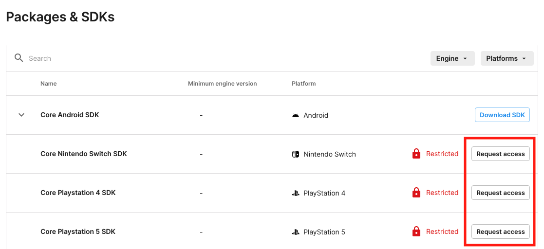The height and width of the screenshot is (249, 544).
Task: Click the PlayStation 4 logo icon
Action: coord(295,193)
